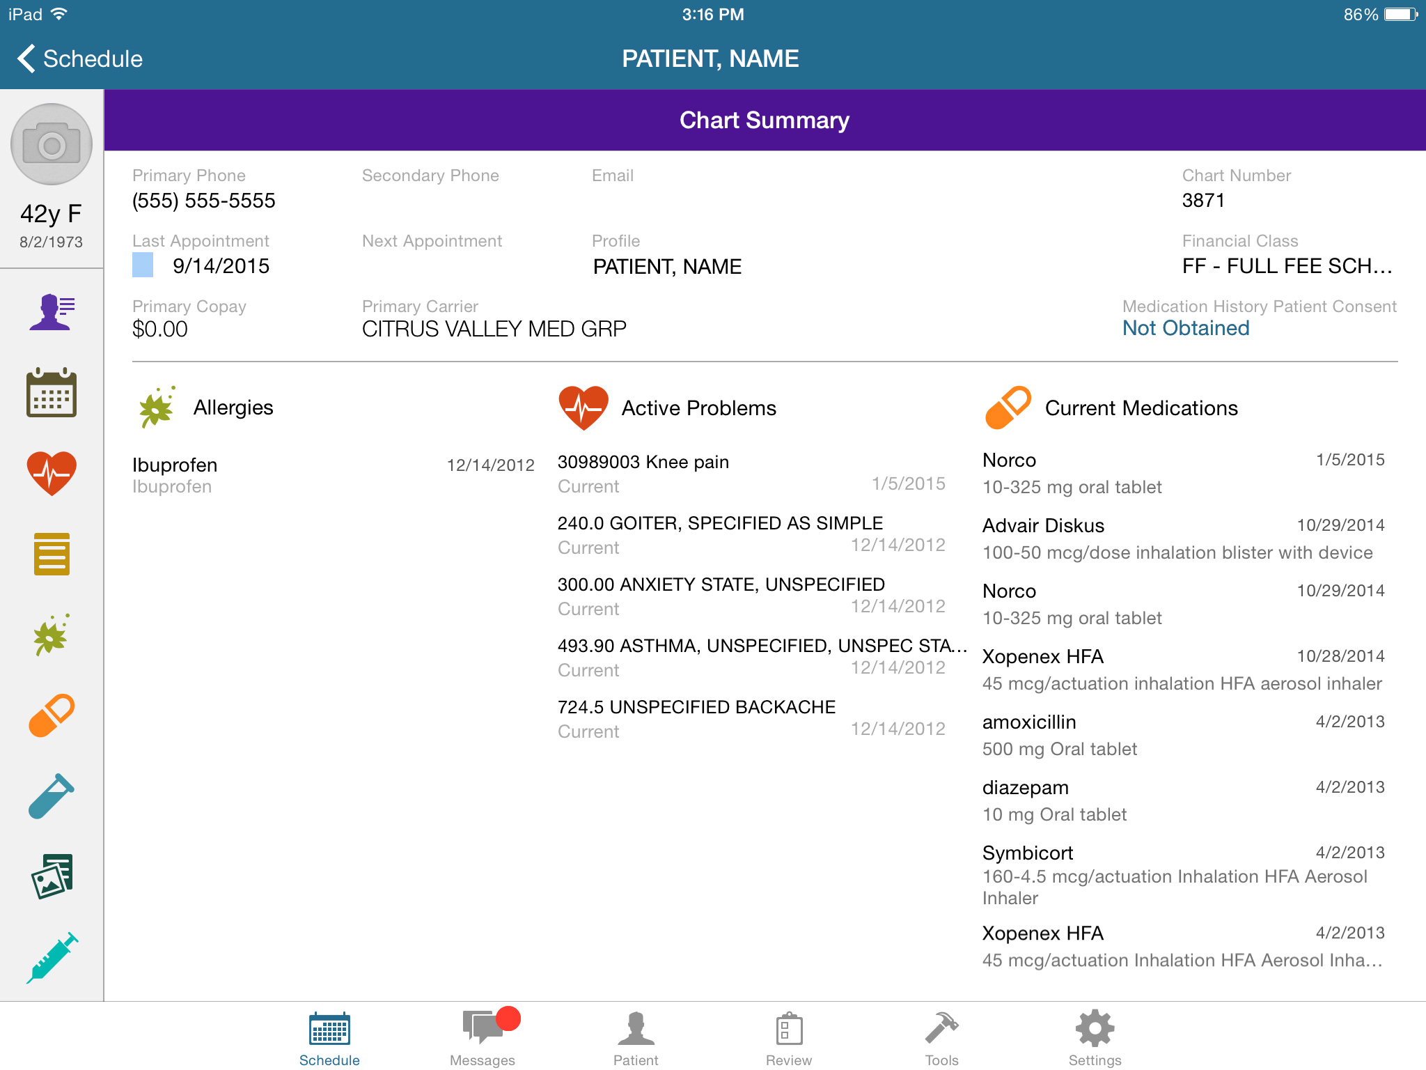
Task: Tap the blue last appointment color square
Action: coord(143,265)
